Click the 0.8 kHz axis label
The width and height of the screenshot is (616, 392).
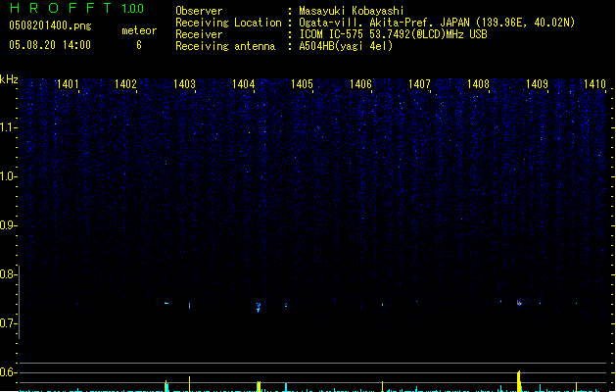(8, 274)
